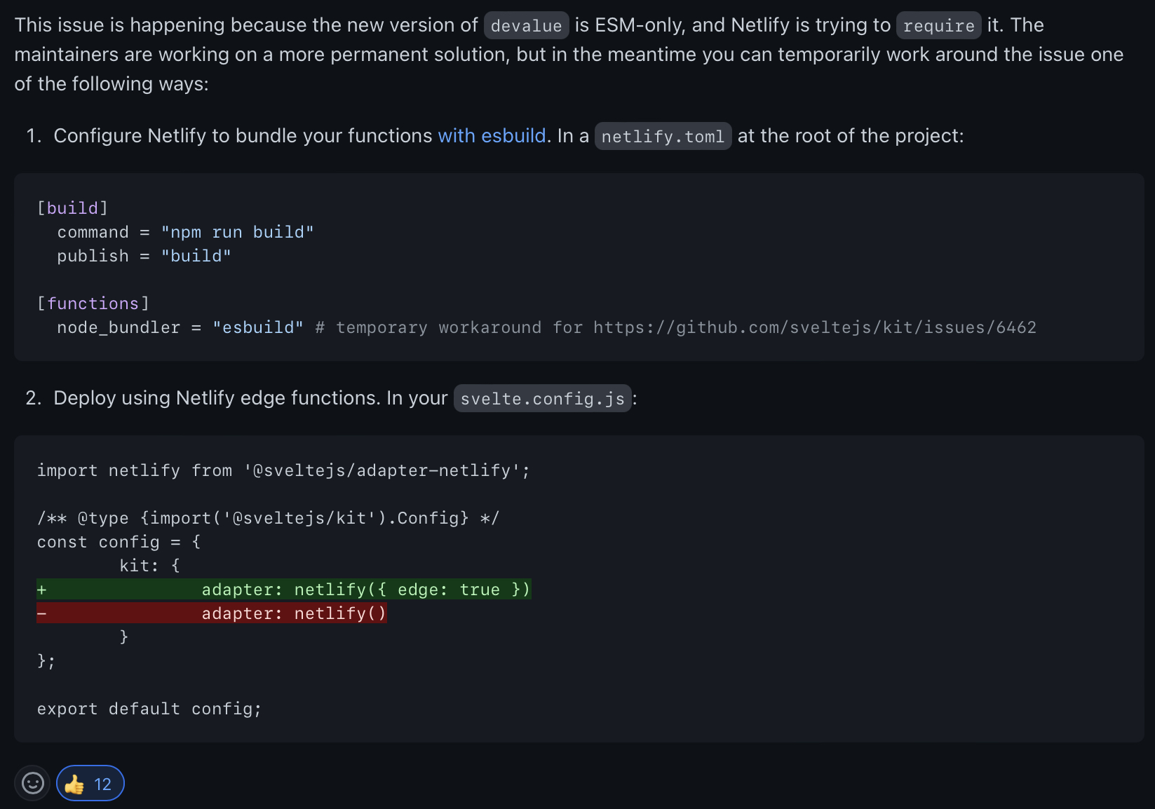Viewport: 1155px width, 809px height.
Task: Click the "npm run build" command string
Action: [237, 232]
